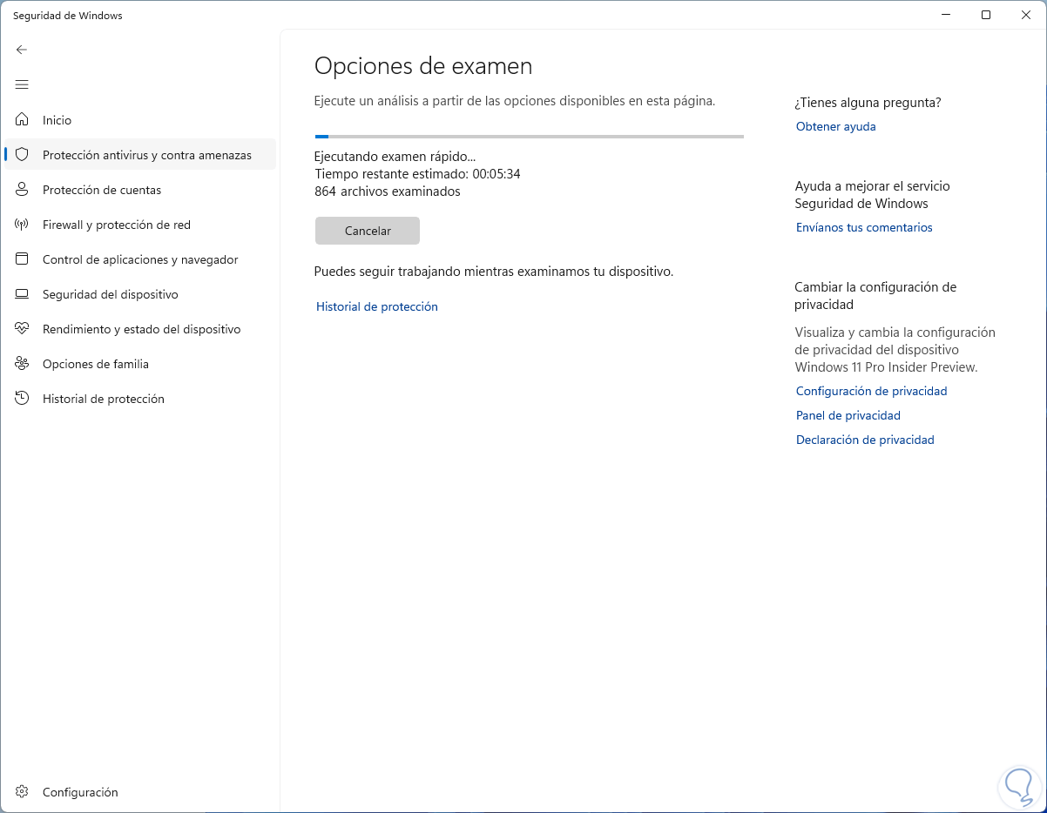Cancel the running quick scan
1047x813 pixels.
[x=368, y=231]
